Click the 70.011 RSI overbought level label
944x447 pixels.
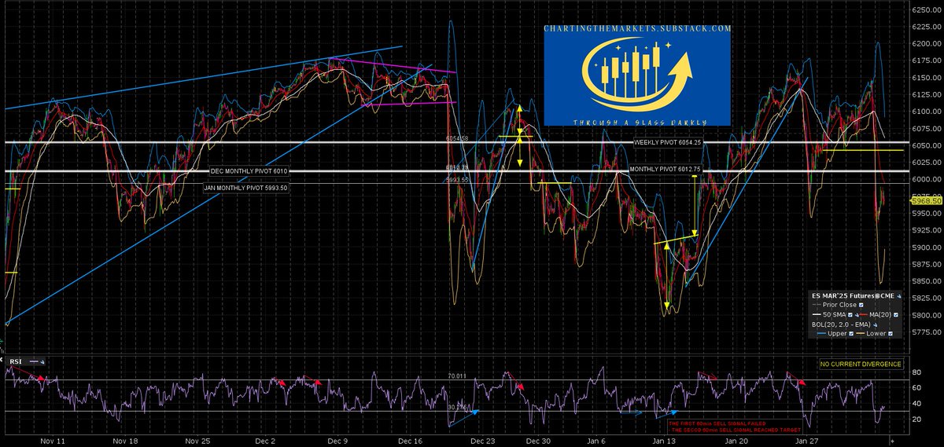tap(455, 376)
